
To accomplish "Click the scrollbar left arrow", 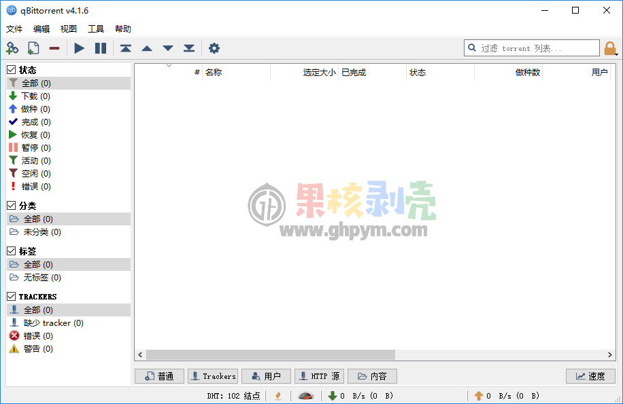I will point(140,355).
